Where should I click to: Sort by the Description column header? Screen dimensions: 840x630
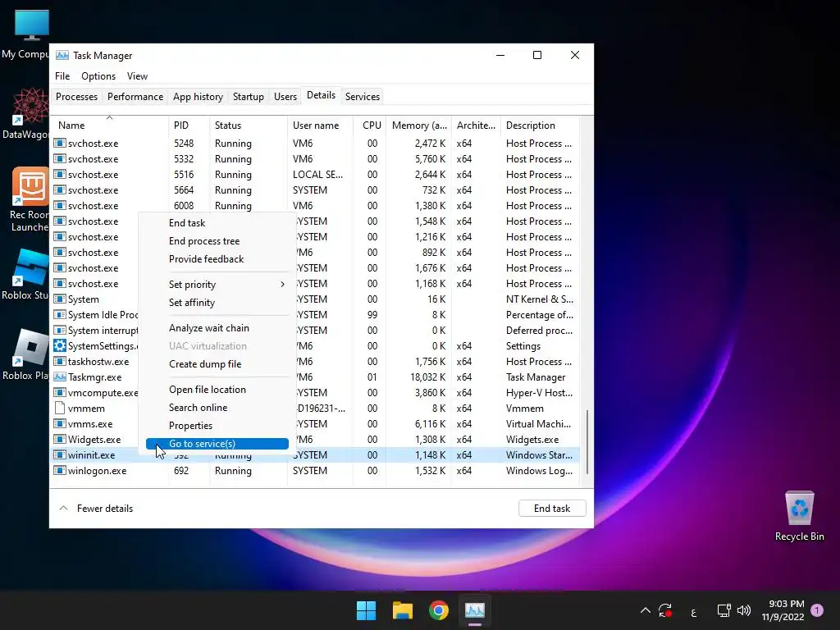click(540, 125)
